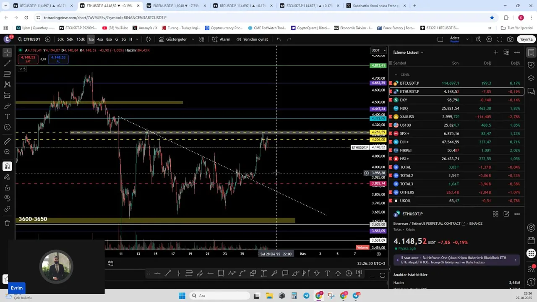Select the measure ruler tool
Screen dimensions: 537x302
click(x=7, y=141)
